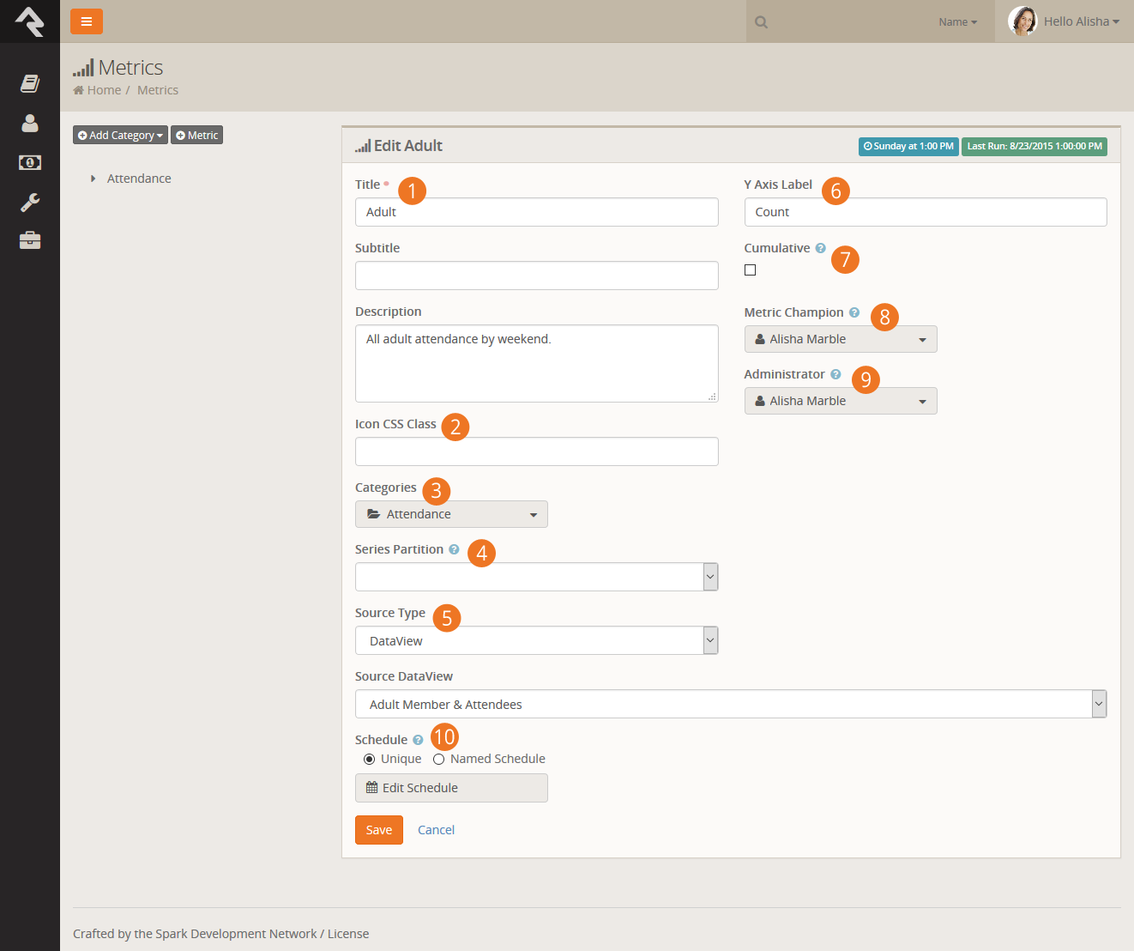Open the Metric Champion person picker
The image size is (1134, 951).
(x=841, y=339)
